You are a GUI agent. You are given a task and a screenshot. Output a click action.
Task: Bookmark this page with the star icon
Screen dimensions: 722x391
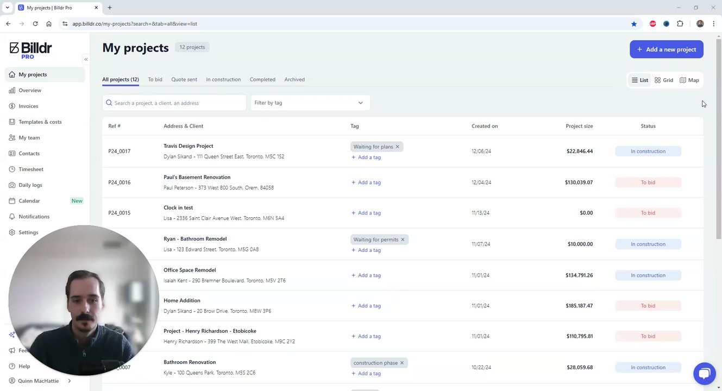pyautogui.click(x=634, y=24)
